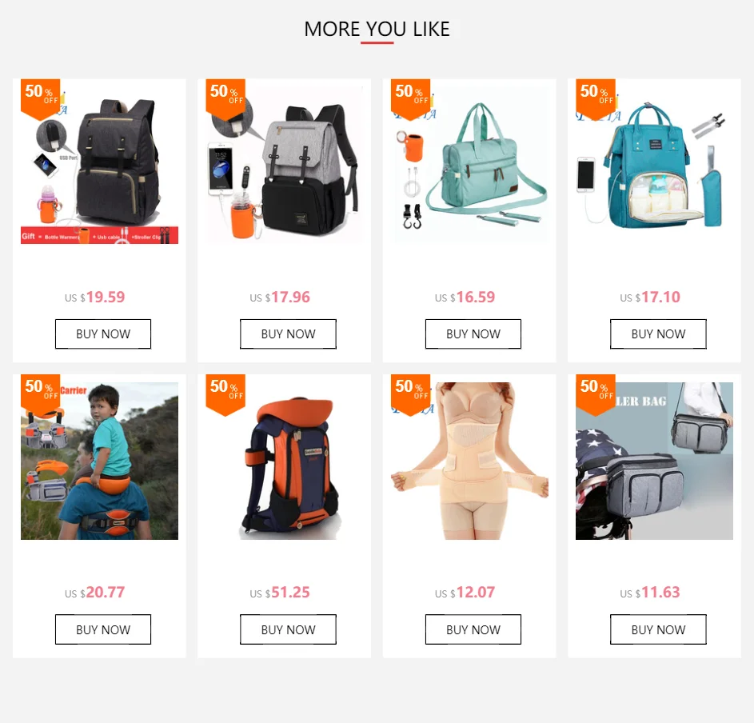Open the orange and navy hiking backpack image
The width and height of the screenshot is (754, 723).
(x=285, y=461)
